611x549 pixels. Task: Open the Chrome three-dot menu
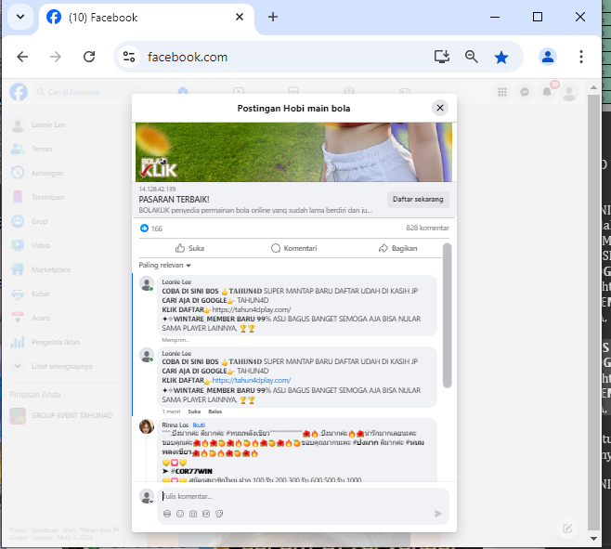coord(581,57)
